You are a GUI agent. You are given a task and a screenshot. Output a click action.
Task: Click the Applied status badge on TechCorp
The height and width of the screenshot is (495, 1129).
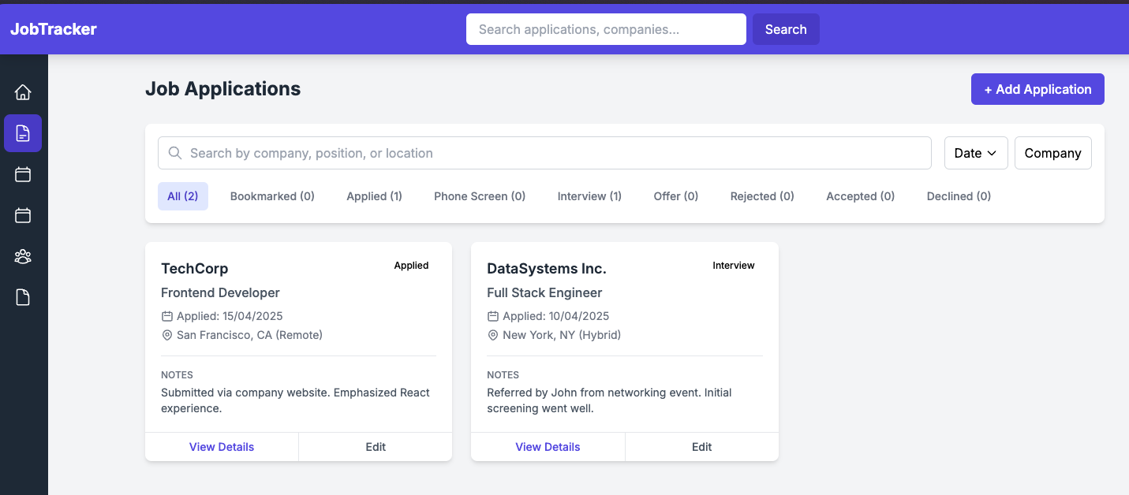pyautogui.click(x=411, y=266)
